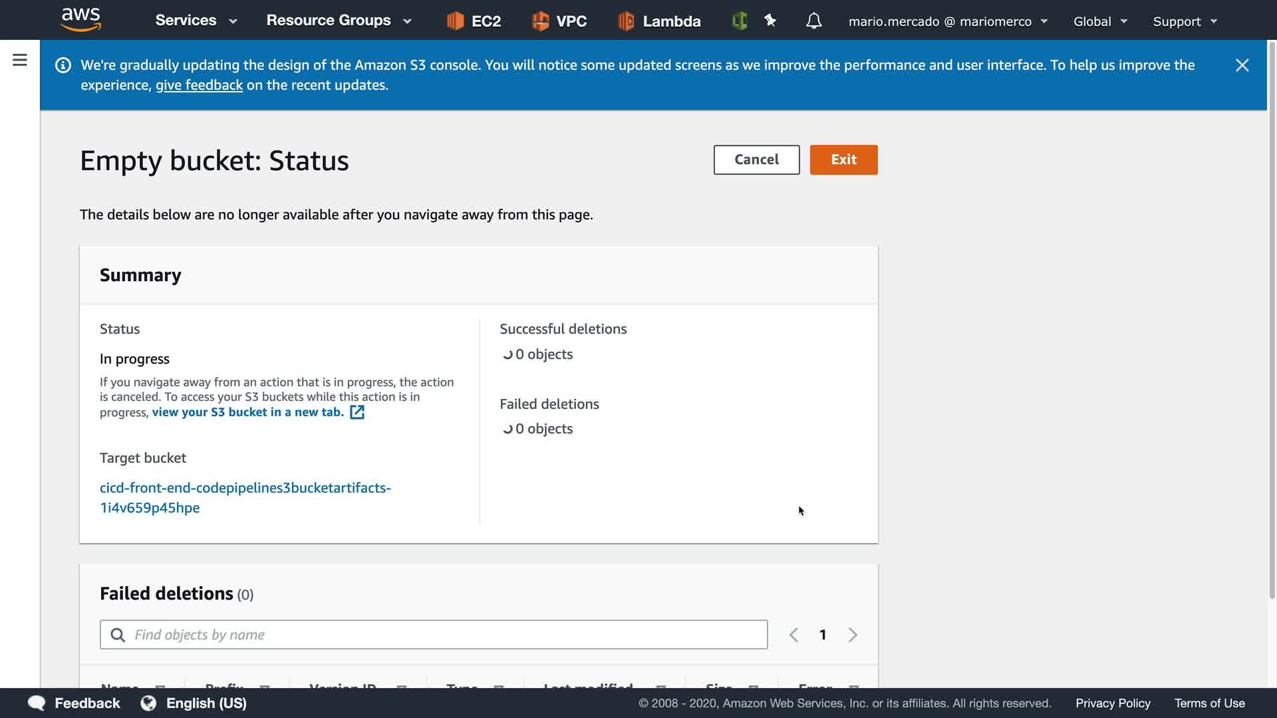The height and width of the screenshot is (718, 1277).
Task: Click the AWS logo home icon
Action: click(x=80, y=20)
